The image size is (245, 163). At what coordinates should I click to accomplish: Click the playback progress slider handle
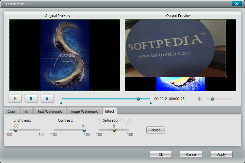[x=138, y=99]
